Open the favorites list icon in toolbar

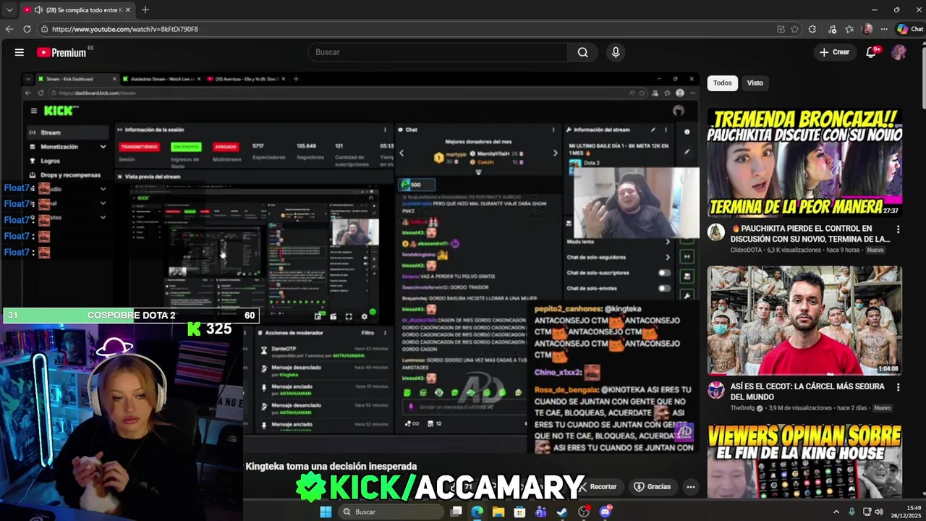pos(849,29)
